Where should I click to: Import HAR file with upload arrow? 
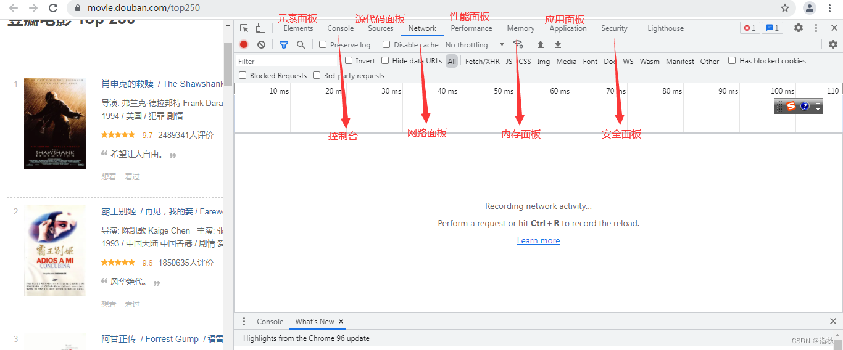point(541,44)
